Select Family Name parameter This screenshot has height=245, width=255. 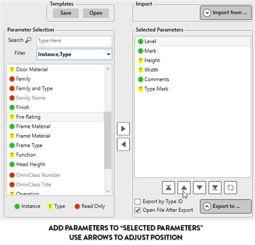coord(55,98)
